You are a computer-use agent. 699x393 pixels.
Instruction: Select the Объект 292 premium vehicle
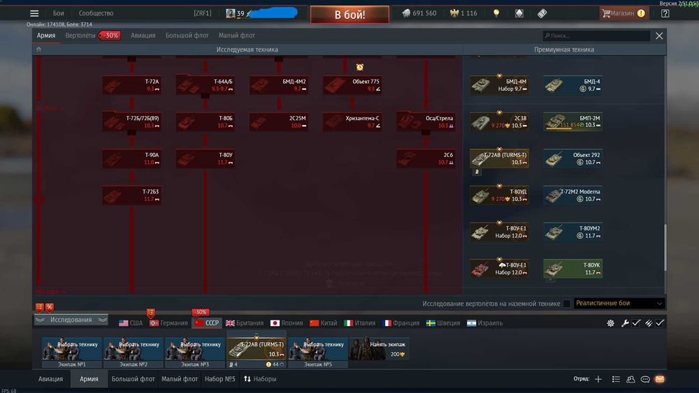[x=573, y=158]
